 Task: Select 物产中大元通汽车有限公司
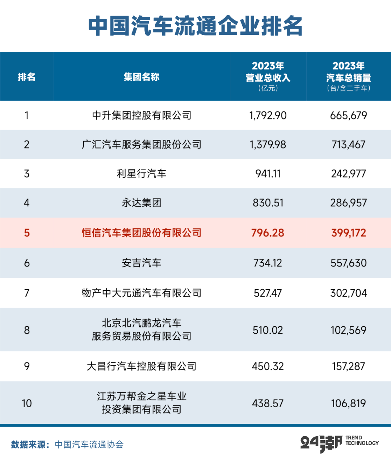click(x=142, y=293)
